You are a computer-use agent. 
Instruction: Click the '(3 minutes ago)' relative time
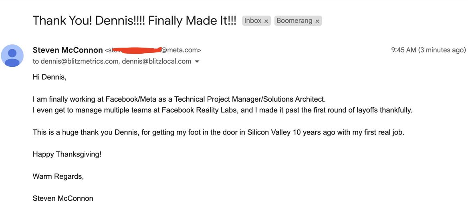click(x=442, y=50)
